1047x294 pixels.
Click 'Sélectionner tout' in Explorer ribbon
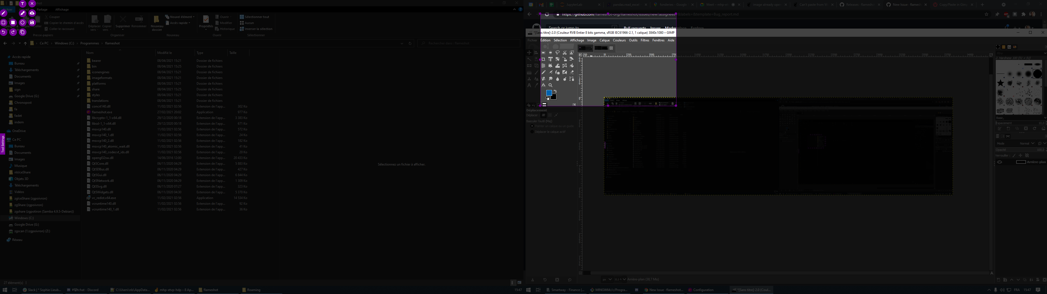click(254, 17)
